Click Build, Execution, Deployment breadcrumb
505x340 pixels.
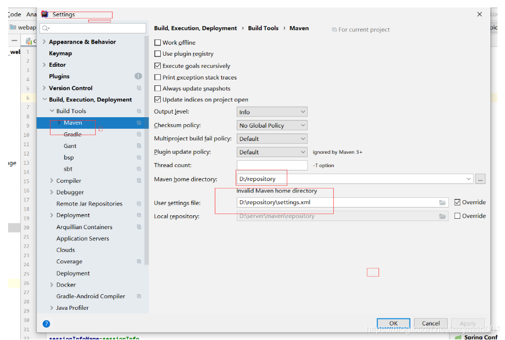pos(195,28)
